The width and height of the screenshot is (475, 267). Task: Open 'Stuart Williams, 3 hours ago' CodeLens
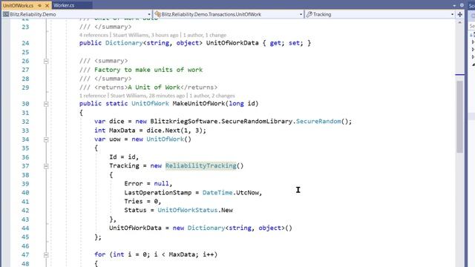[145, 35]
